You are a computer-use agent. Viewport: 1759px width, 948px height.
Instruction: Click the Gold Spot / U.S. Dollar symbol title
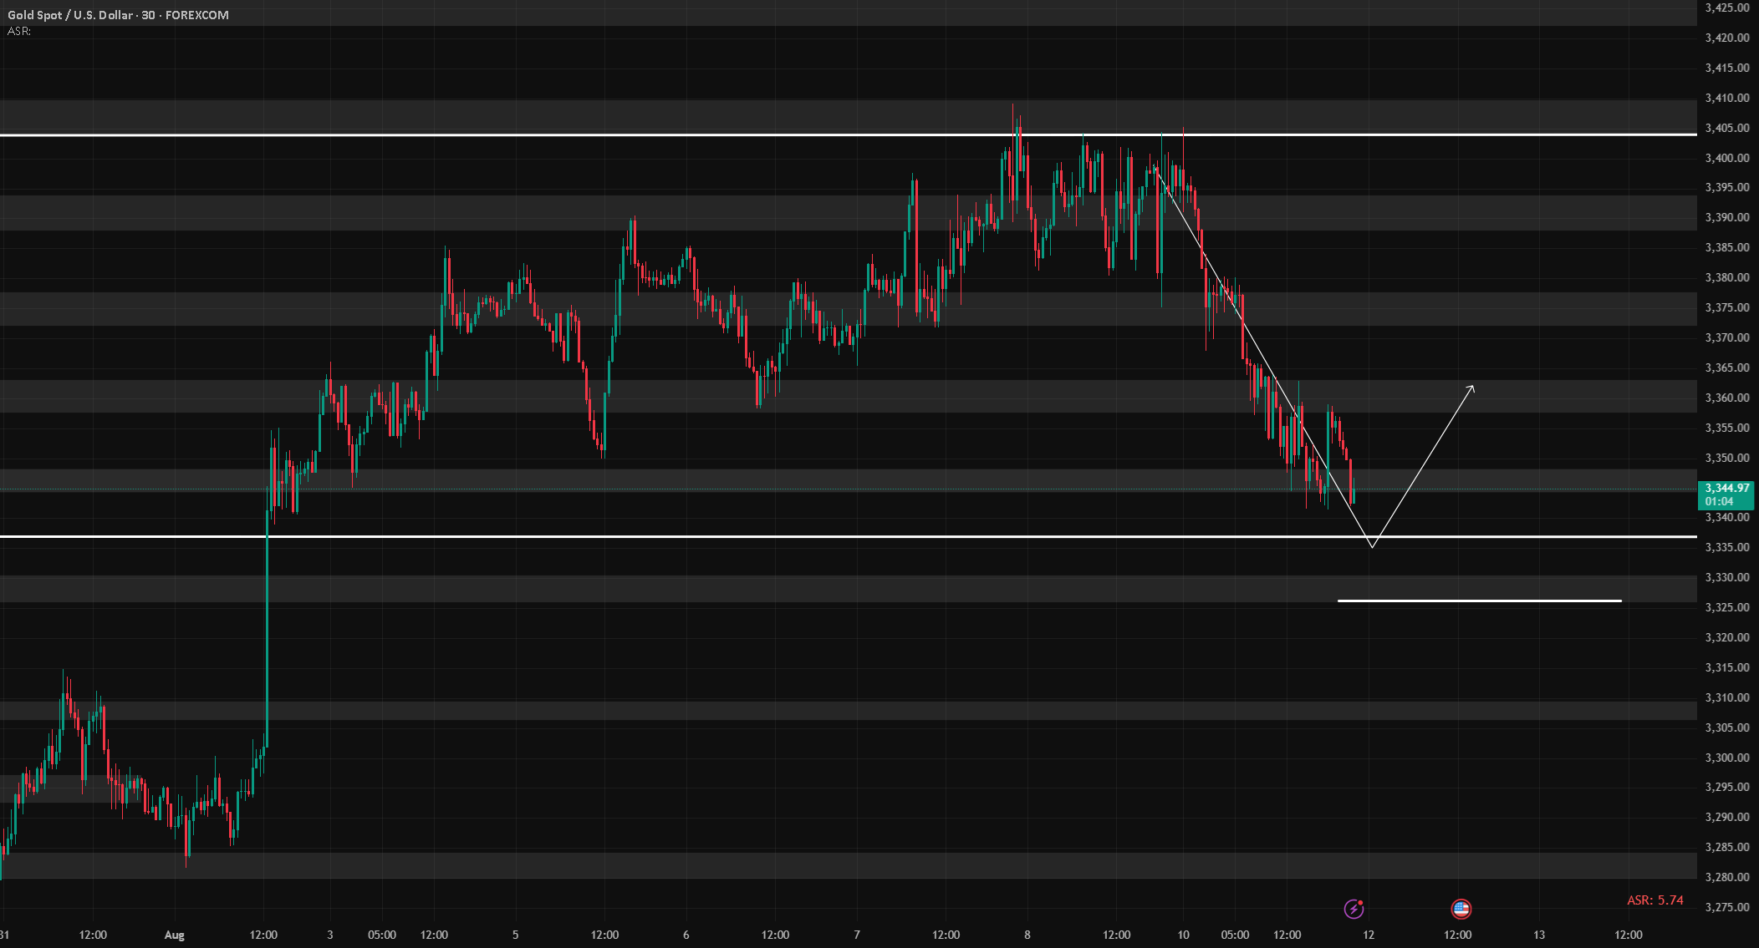[x=71, y=15]
